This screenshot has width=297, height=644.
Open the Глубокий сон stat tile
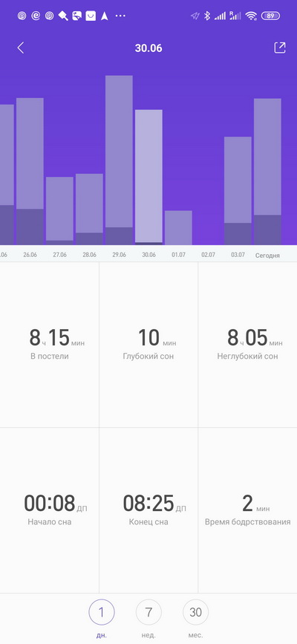[148, 345]
